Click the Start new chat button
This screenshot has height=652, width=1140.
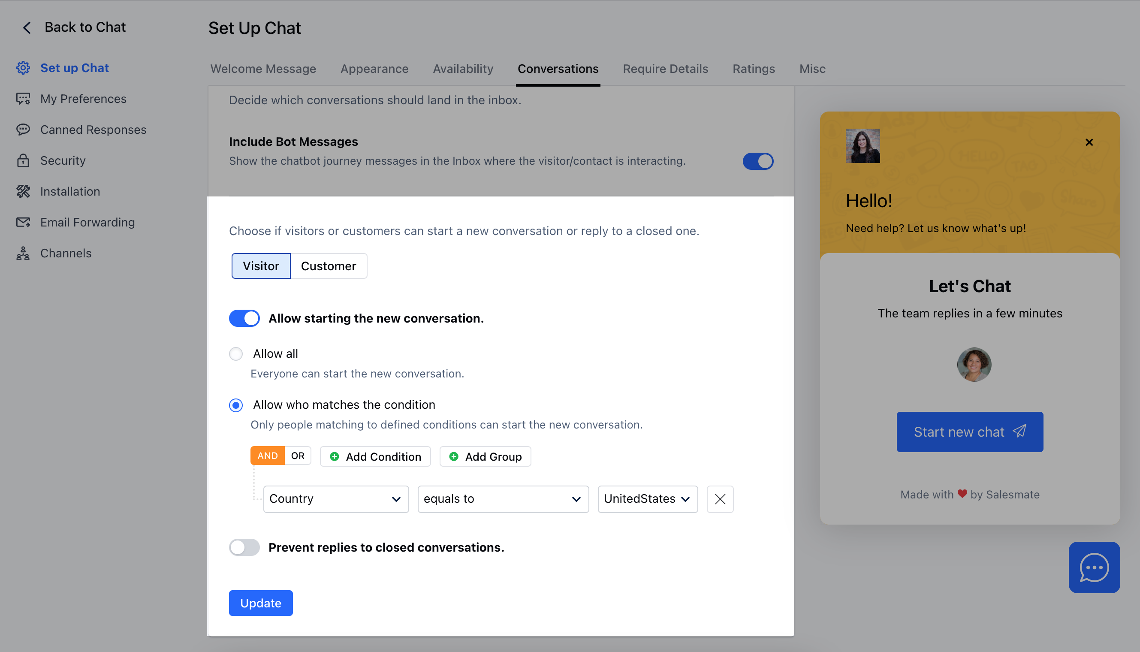(x=969, y=432)
